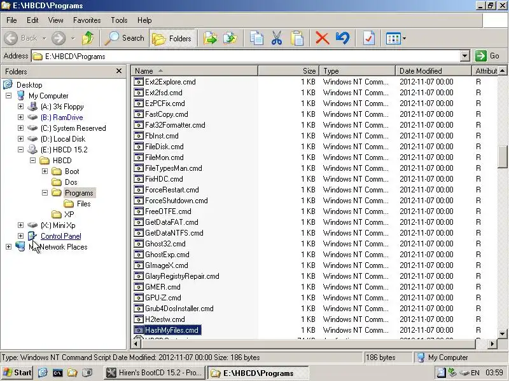
Task: Close the Folders pane
Action: 119,71
